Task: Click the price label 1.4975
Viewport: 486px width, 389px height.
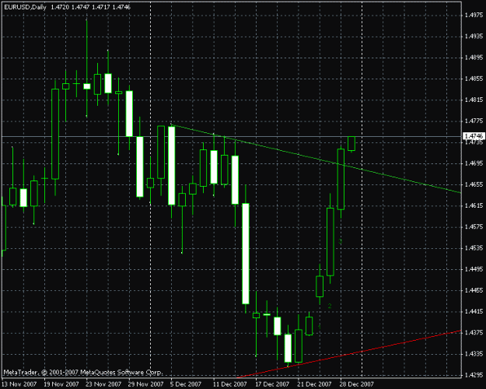Action: [474, 16]
